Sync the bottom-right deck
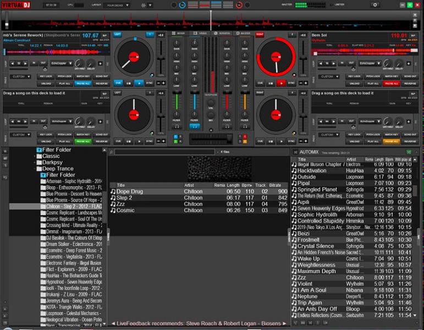 291,141
